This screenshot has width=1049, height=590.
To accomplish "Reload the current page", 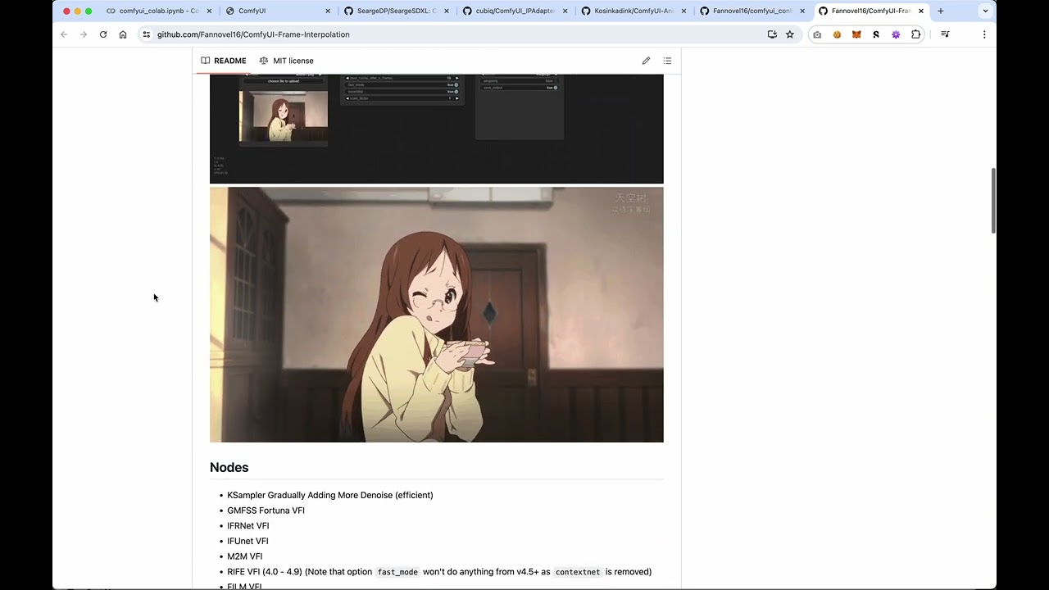I will click(103, 34).
